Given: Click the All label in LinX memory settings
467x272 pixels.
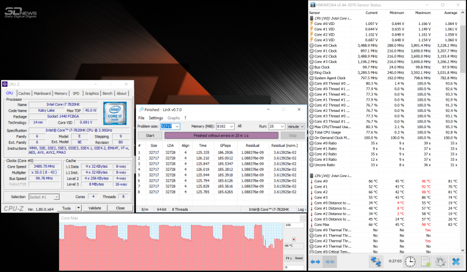Looking at the screenshot, I should tap(240, 126).
